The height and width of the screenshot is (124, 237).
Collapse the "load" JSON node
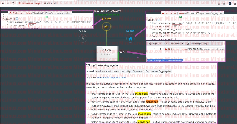tap(159, 20)
